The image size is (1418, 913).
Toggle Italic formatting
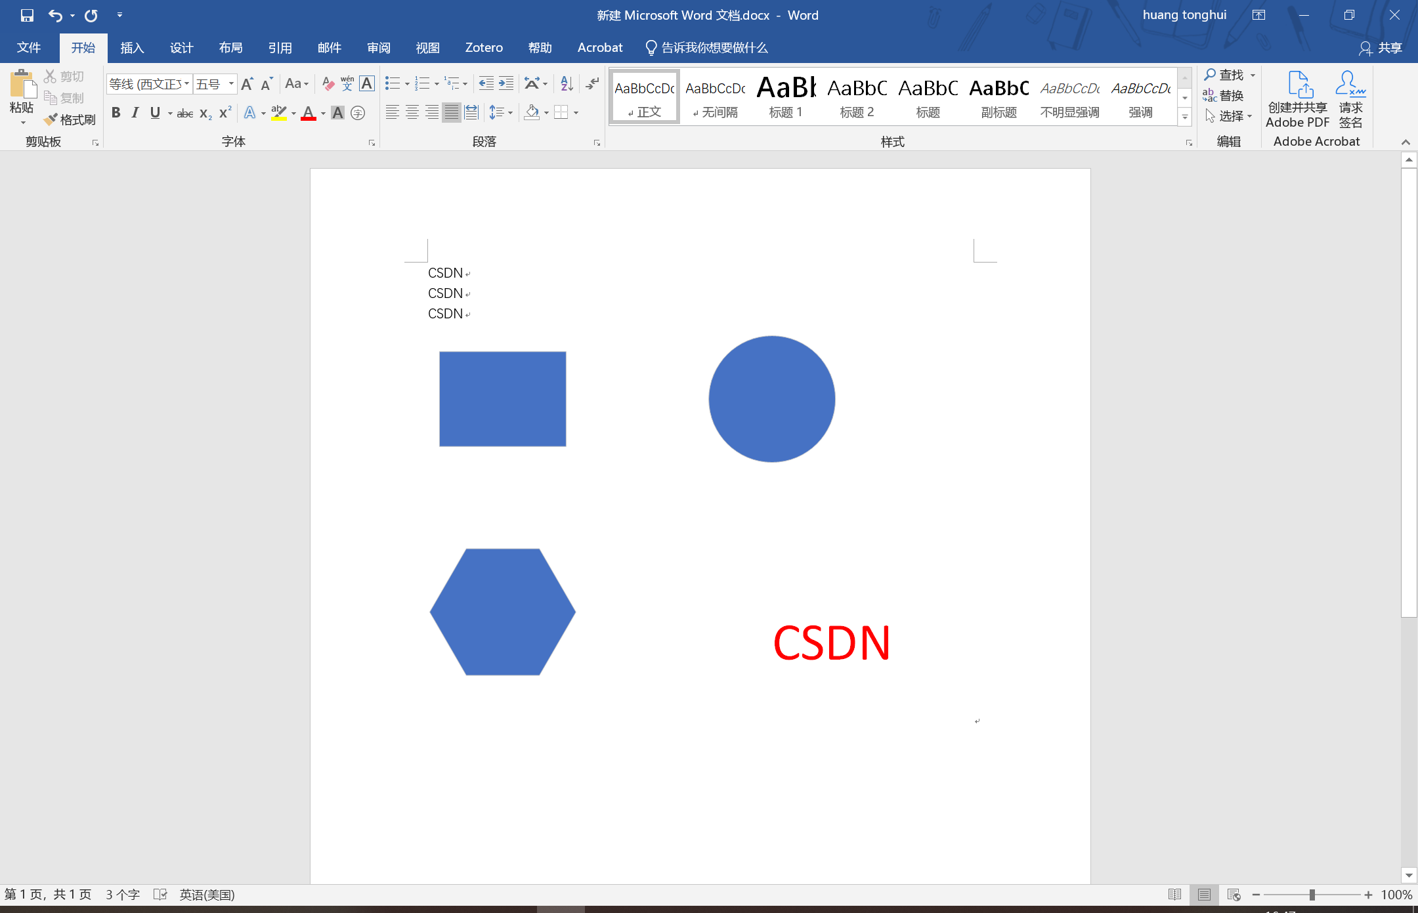click(x=135, y=113)
